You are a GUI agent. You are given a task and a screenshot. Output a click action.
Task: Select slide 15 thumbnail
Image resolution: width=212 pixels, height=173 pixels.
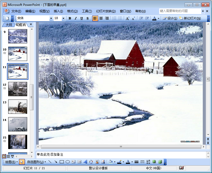click(x=18, y=142)
